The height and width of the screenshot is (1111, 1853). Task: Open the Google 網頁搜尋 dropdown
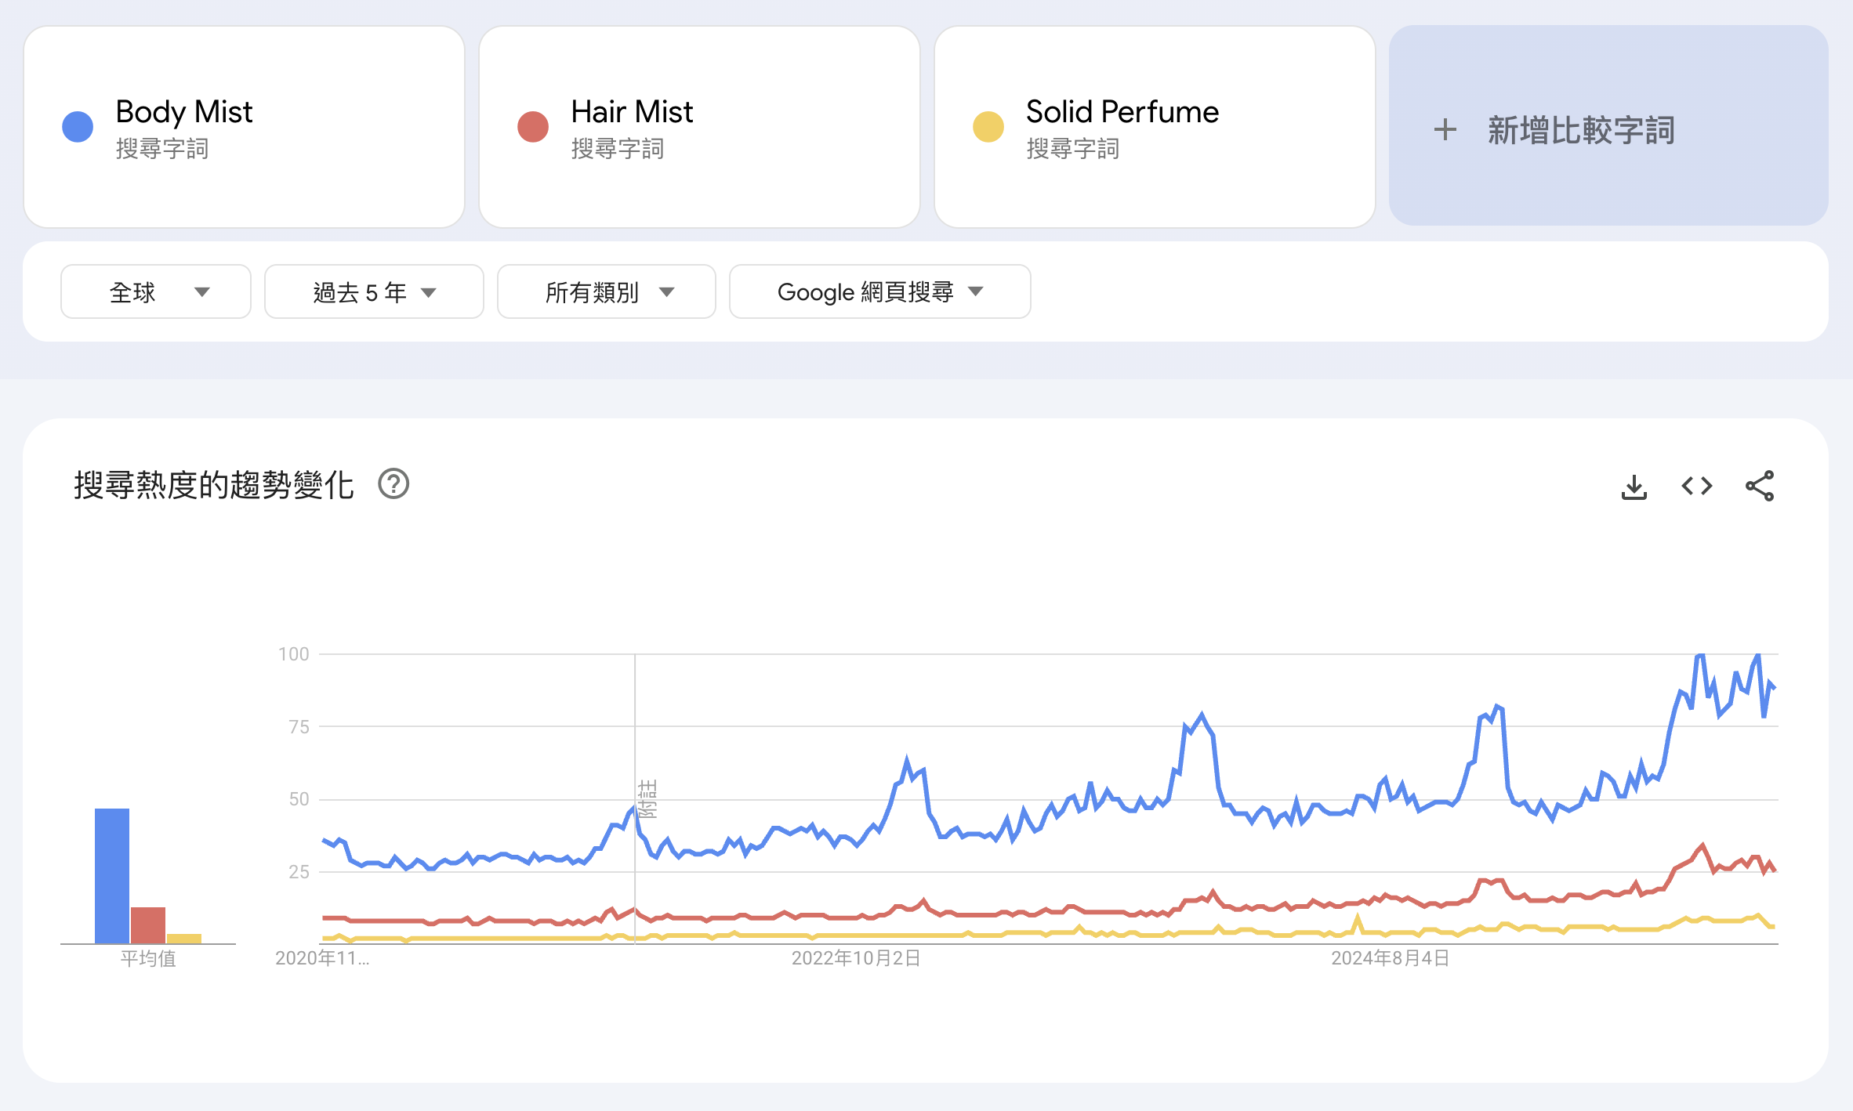click(879, 292)
